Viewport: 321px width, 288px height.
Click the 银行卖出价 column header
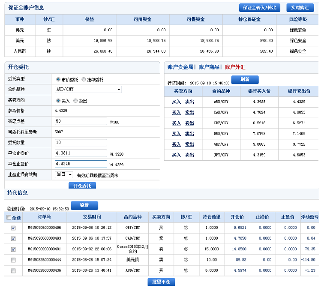299,91
